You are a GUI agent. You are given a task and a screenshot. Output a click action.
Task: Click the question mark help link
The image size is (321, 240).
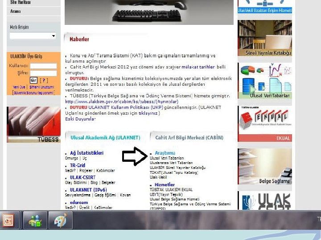(44, 80)
